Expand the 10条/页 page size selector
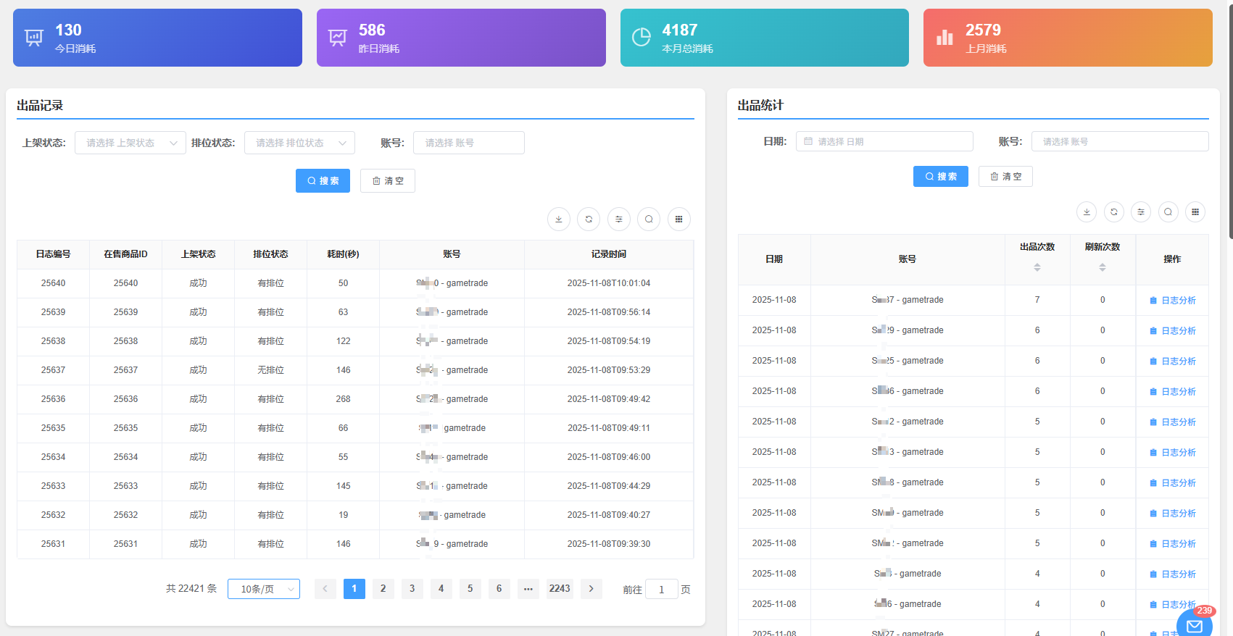This screenshot has height=636, width=1233. pyautogui.click(x=264, y=589)
